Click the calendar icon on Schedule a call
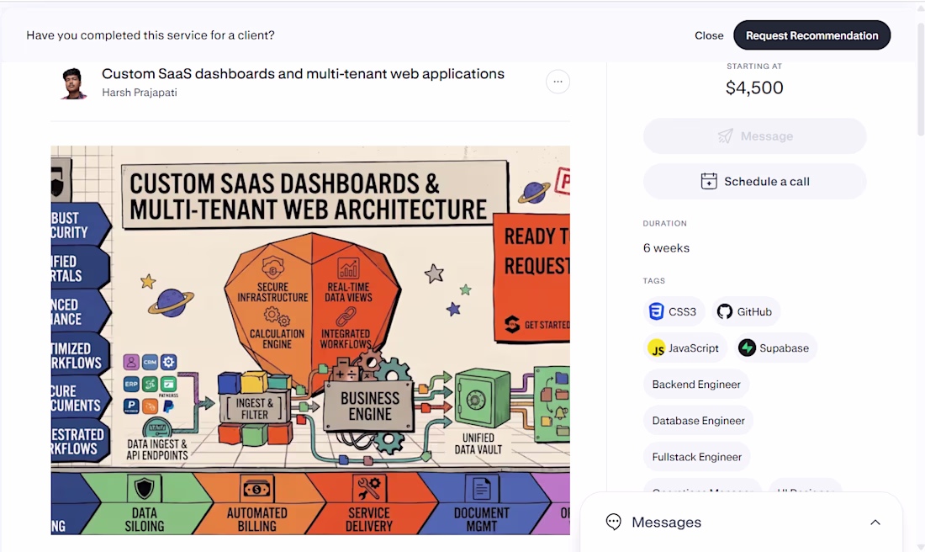This screenshot has height=552, width=925. [709, 181]
